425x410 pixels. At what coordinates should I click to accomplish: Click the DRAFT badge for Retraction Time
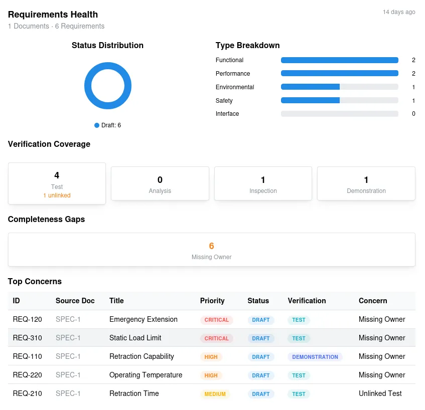coord(261,394)
